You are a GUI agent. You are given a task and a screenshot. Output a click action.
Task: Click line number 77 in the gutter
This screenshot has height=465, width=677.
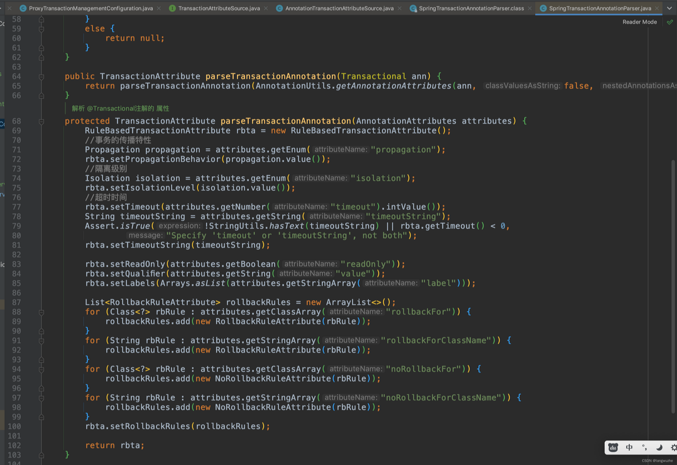(16, 207)
